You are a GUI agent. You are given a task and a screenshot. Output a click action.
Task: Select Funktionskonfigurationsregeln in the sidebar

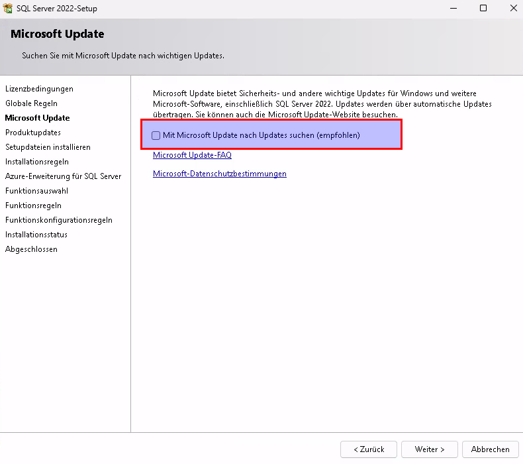[x=58, y=220]
